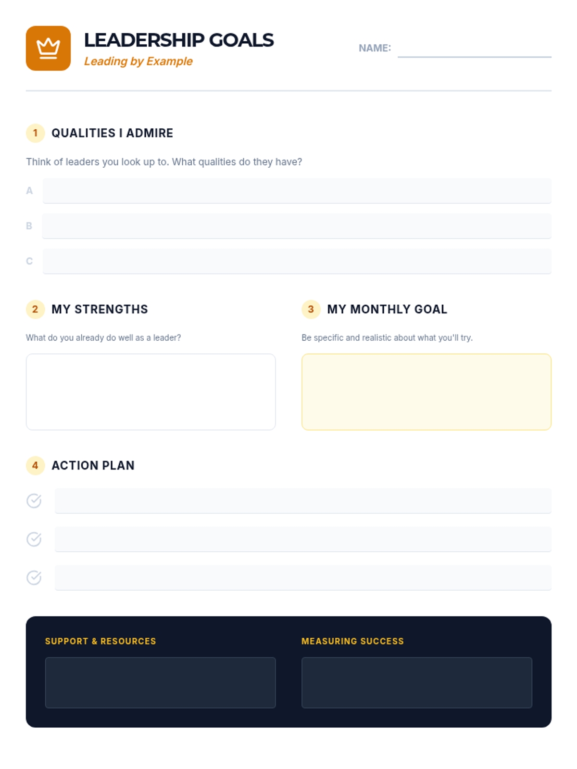This screenshot has width=577, height=769.
Task: Click the yellow My Monthly Goal box
Action: [x=426, y=392]
